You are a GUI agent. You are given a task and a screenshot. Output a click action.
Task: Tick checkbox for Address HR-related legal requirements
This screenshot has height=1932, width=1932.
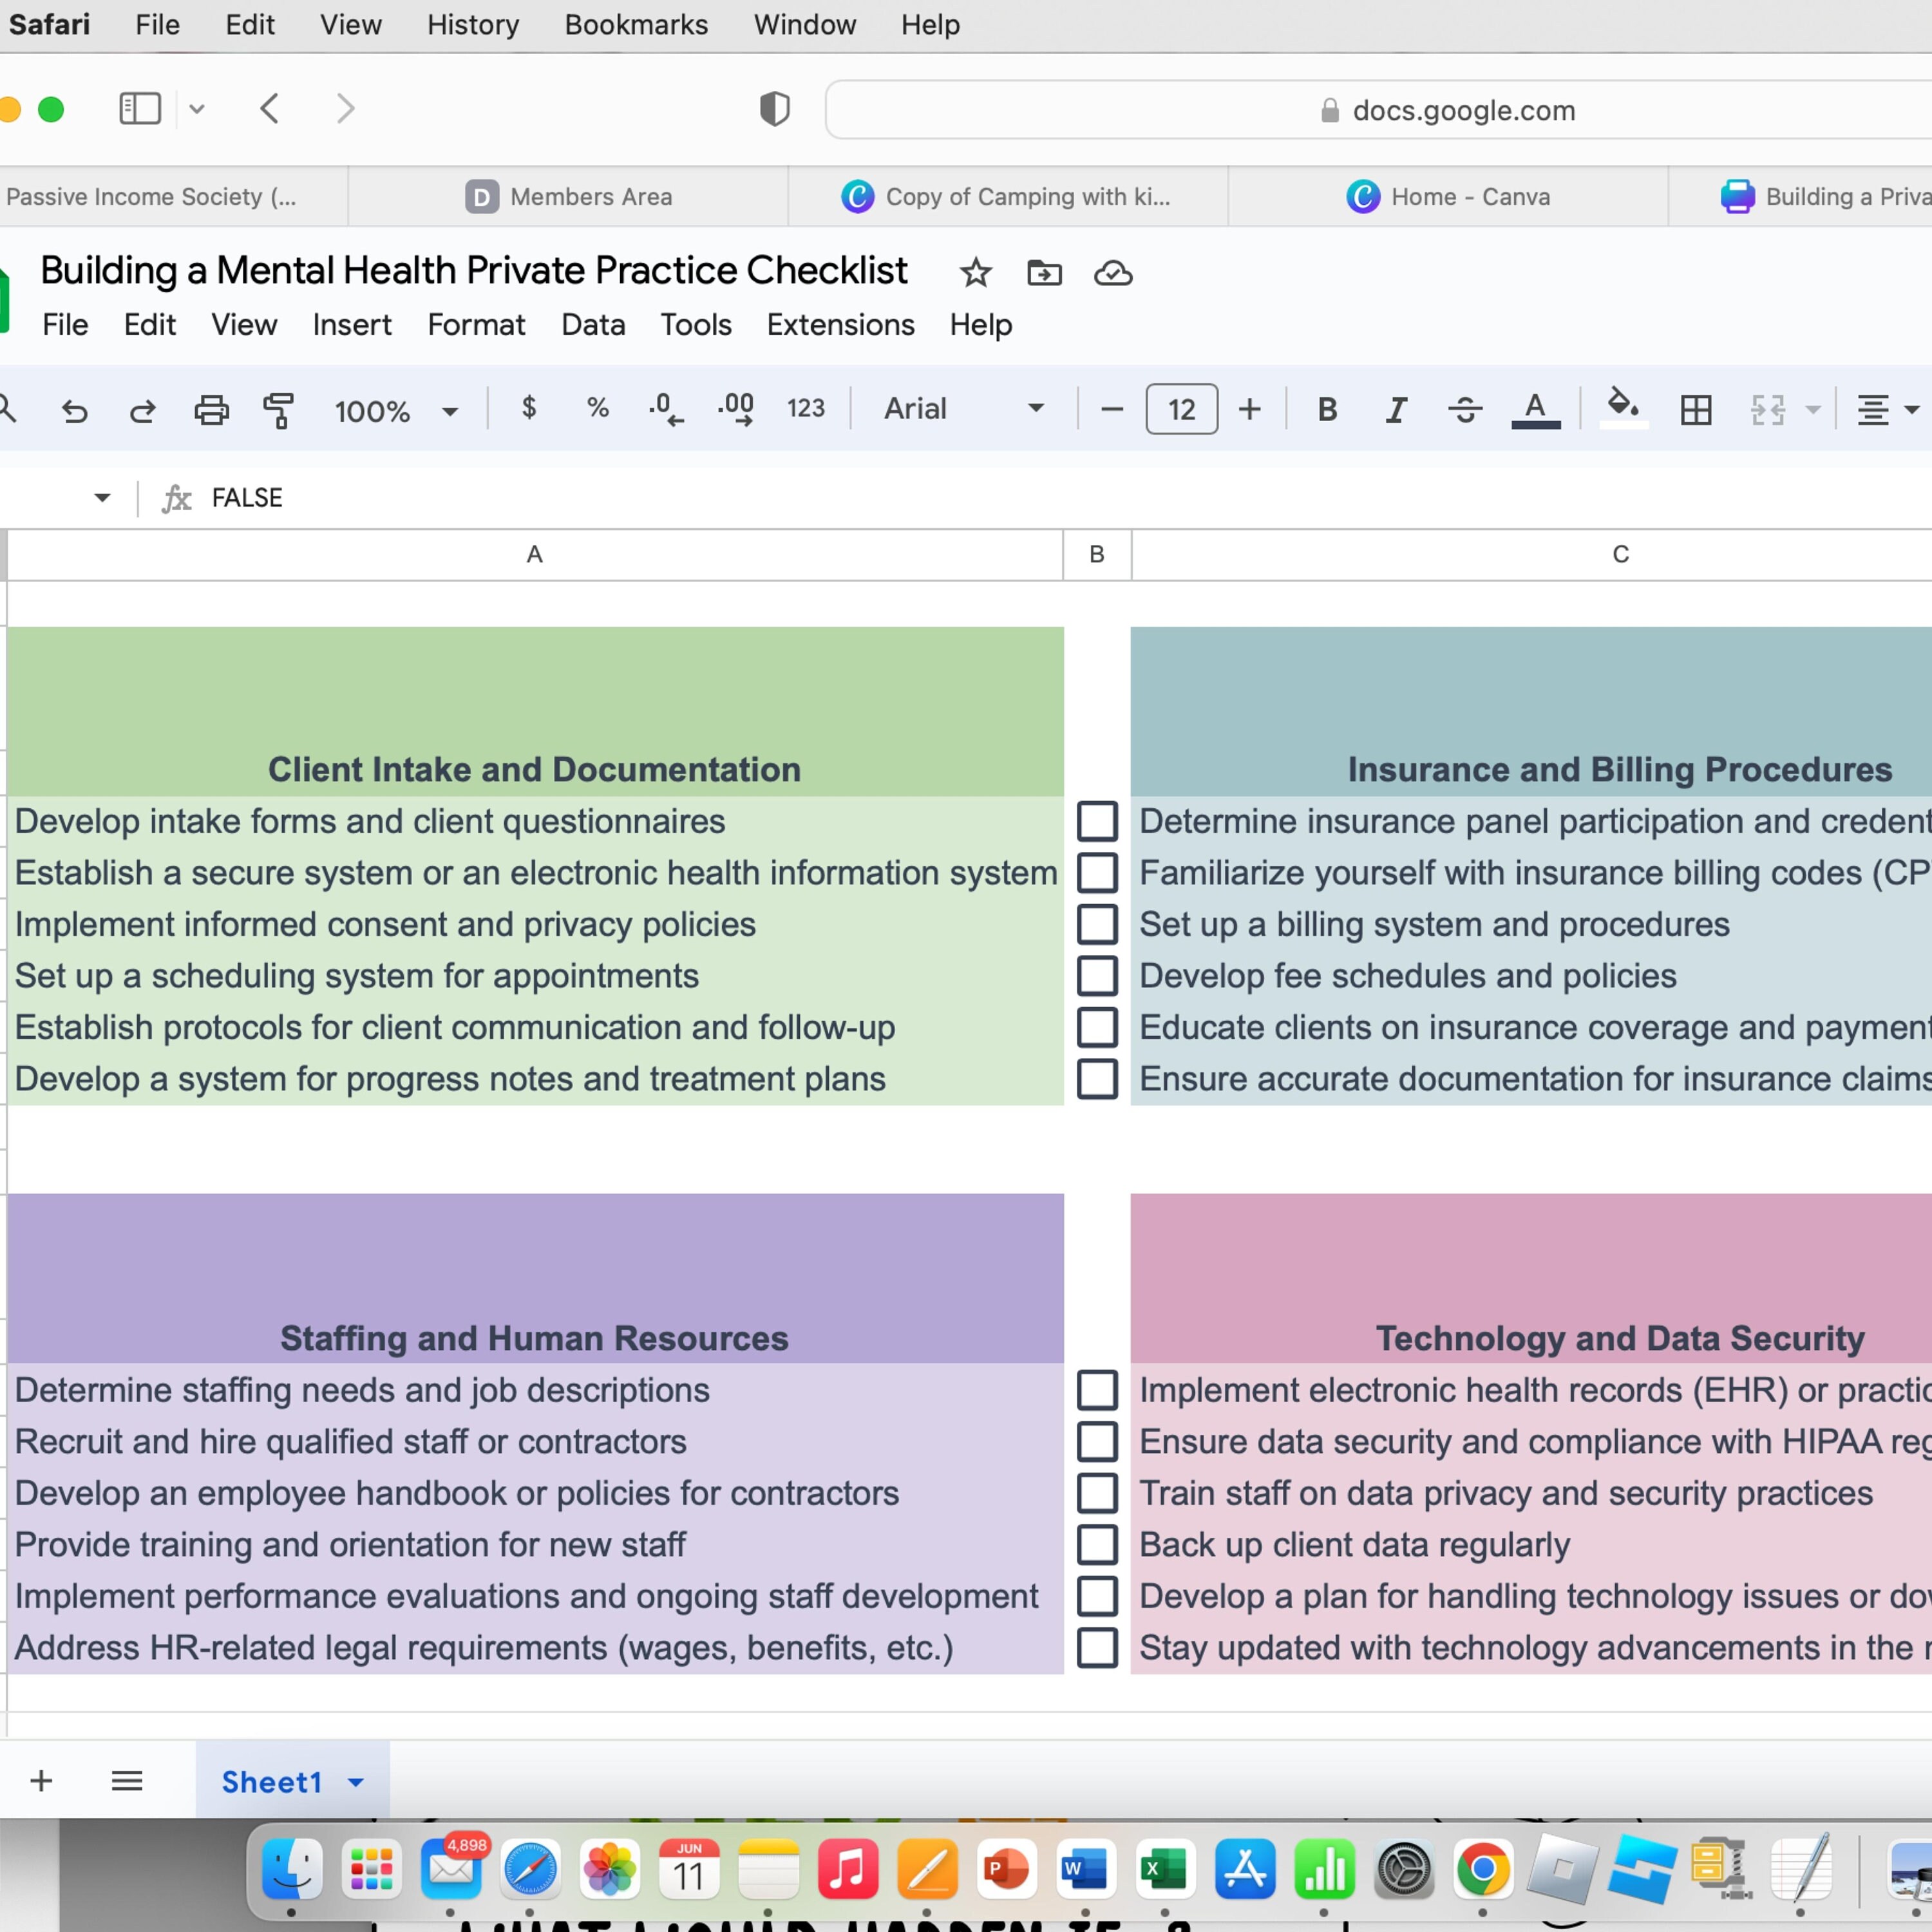point(1097,1648)
